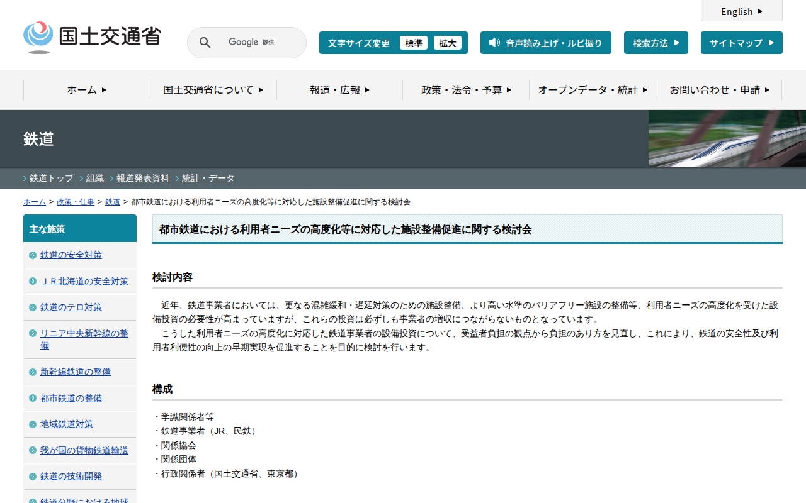
Task: Switch the site language to English
Action: [x=741, y=11]
